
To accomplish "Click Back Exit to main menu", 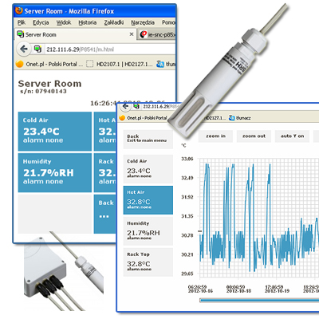I will [x=148, y=138].
